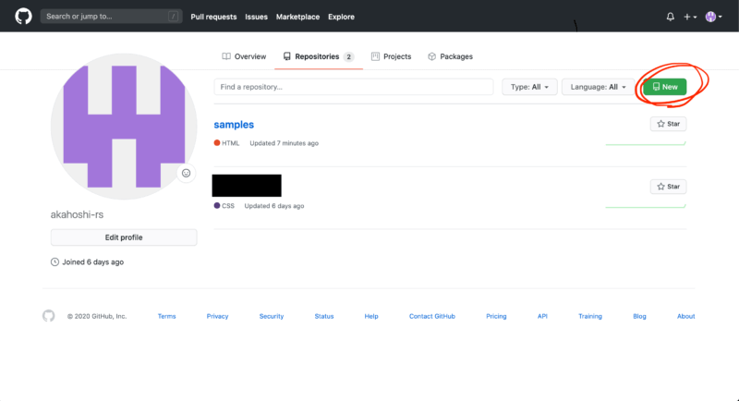Open the Pricing footer link

pos(496,316)
